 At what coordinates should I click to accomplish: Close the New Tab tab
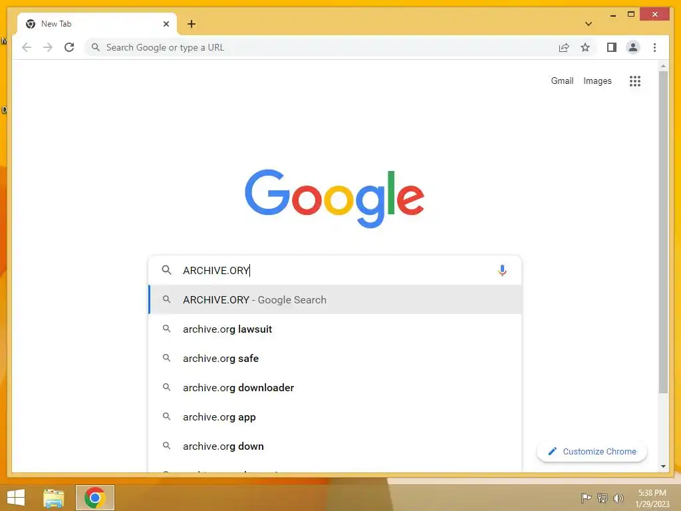tap(166, 24)
